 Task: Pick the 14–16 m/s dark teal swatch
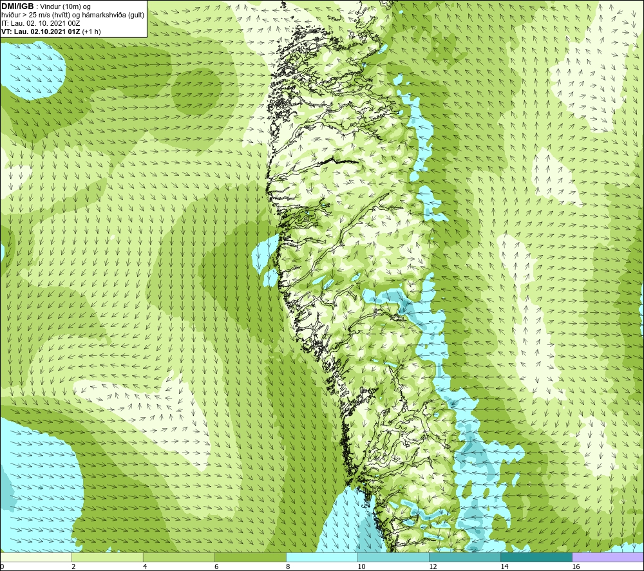click(536, 557)
